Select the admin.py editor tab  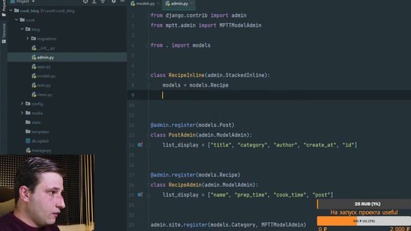click(179, 4)
